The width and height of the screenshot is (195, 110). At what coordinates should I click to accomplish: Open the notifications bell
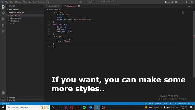192,104
